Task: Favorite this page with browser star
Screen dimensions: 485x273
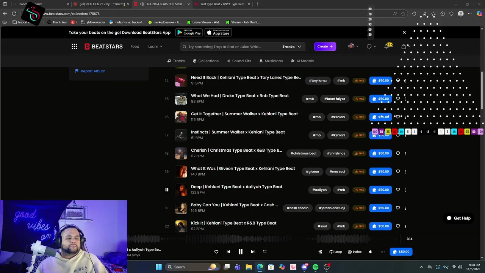Action: [x=403, y=14]
